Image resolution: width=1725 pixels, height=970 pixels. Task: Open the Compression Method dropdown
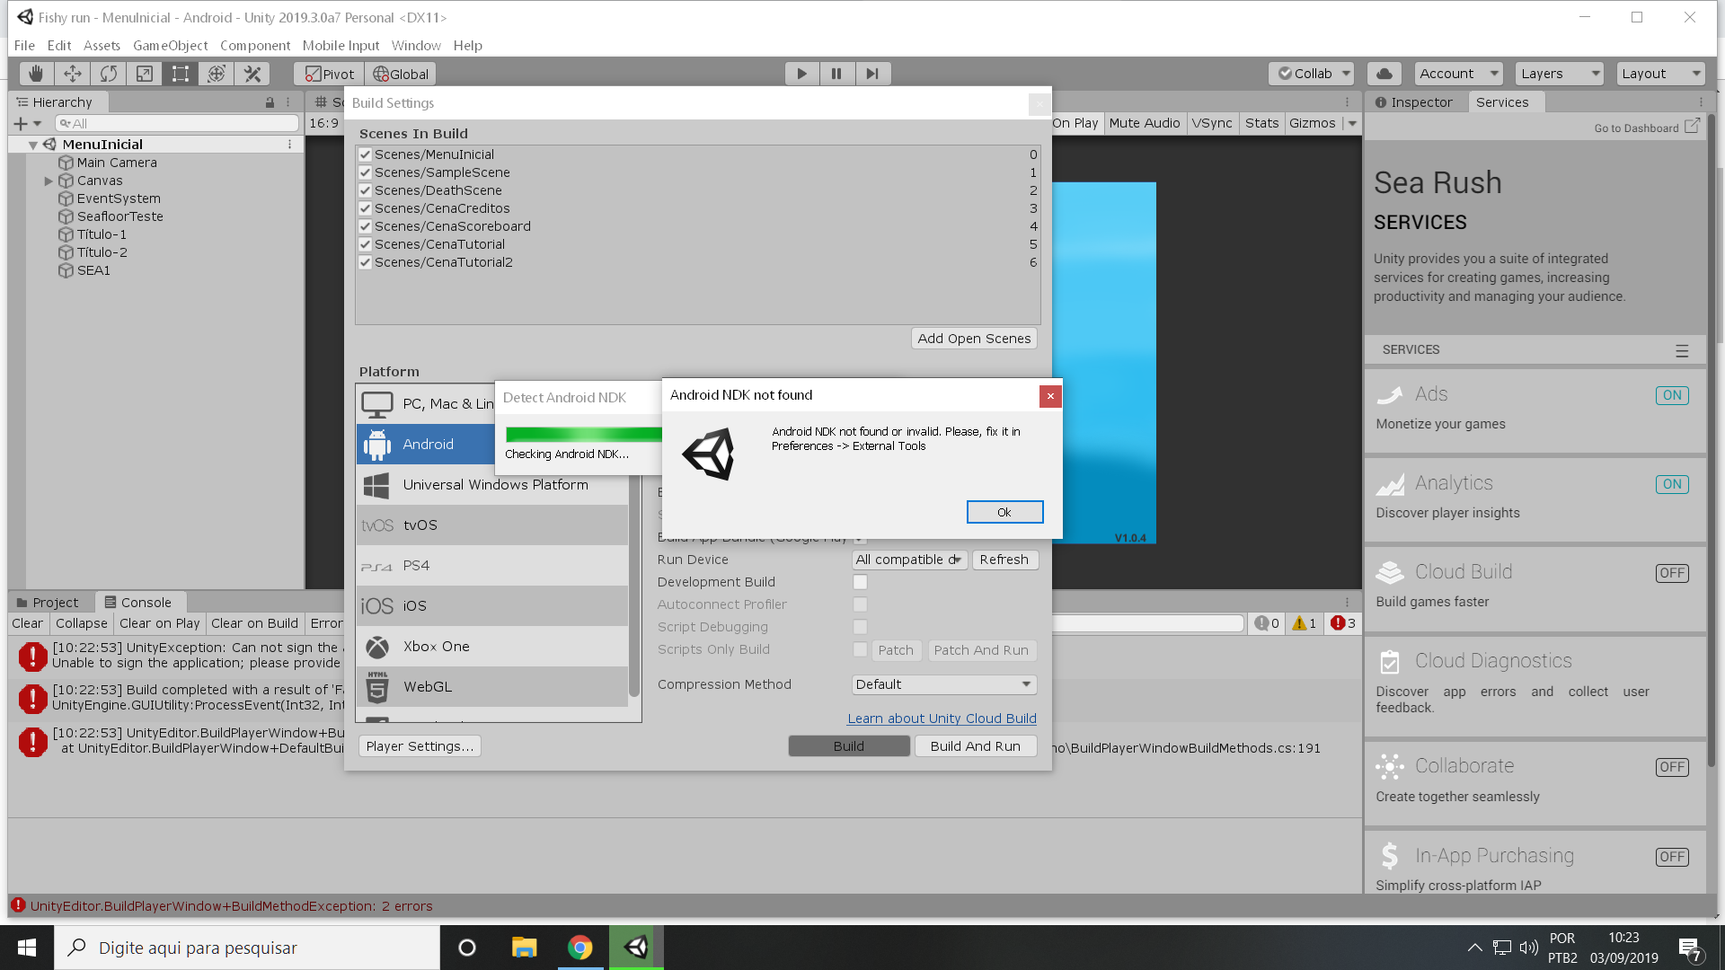[943, 684]
